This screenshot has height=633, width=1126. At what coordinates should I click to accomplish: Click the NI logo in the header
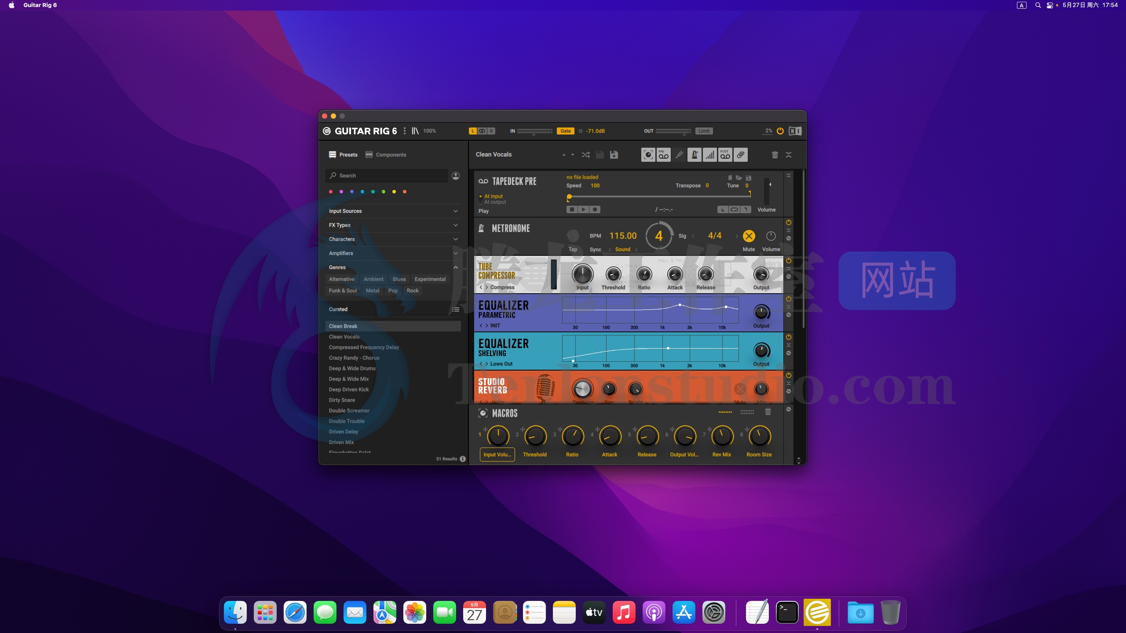tap(795, 131)
